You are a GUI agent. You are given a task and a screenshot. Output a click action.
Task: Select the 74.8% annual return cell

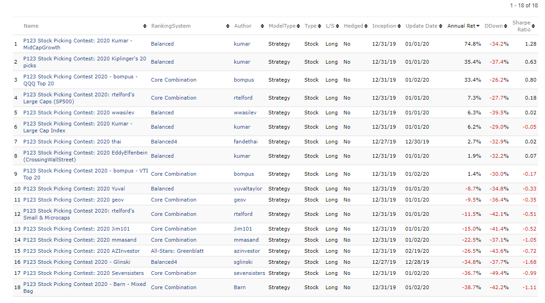(x=473, y=44)
